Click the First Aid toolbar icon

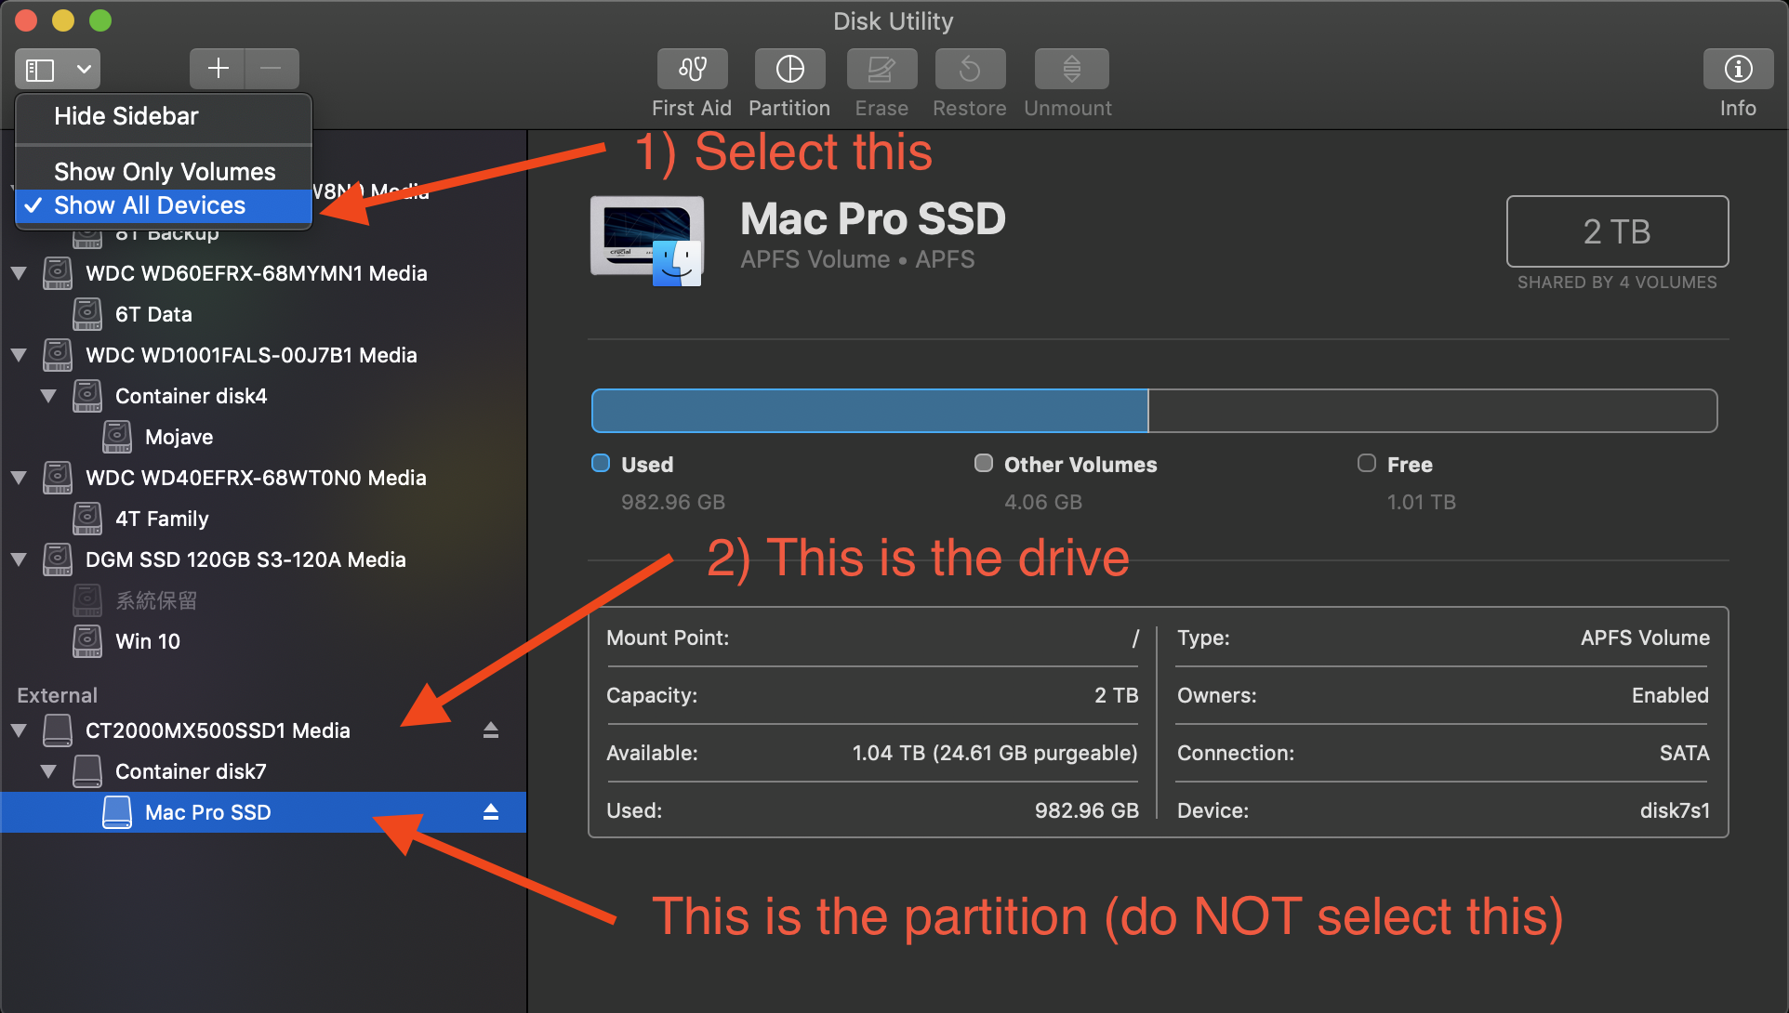click(x=692, y=70)
